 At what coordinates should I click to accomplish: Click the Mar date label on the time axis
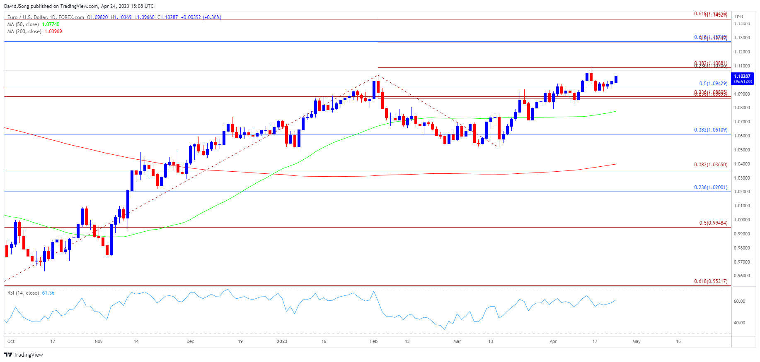457,341
